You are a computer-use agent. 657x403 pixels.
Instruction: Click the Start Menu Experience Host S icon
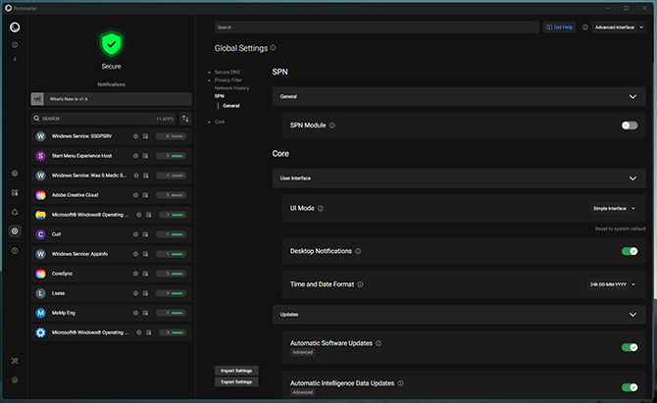point(40,156)
